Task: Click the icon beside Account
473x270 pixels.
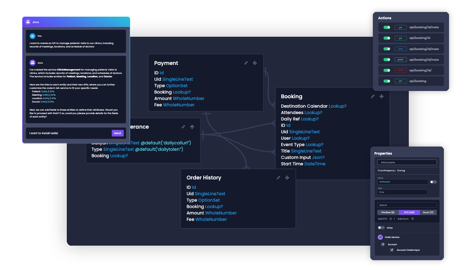Action: [x=383, y=244]
